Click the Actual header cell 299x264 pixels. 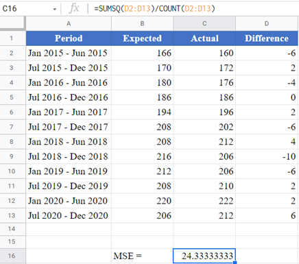[204, 38]
